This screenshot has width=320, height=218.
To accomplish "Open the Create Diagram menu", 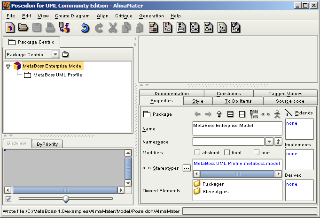I will 72,16.
